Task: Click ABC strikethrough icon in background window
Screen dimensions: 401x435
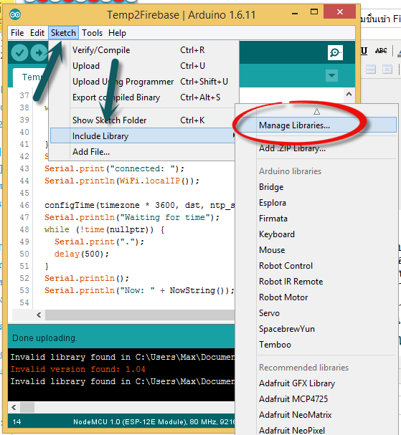Action: point(381,51)
